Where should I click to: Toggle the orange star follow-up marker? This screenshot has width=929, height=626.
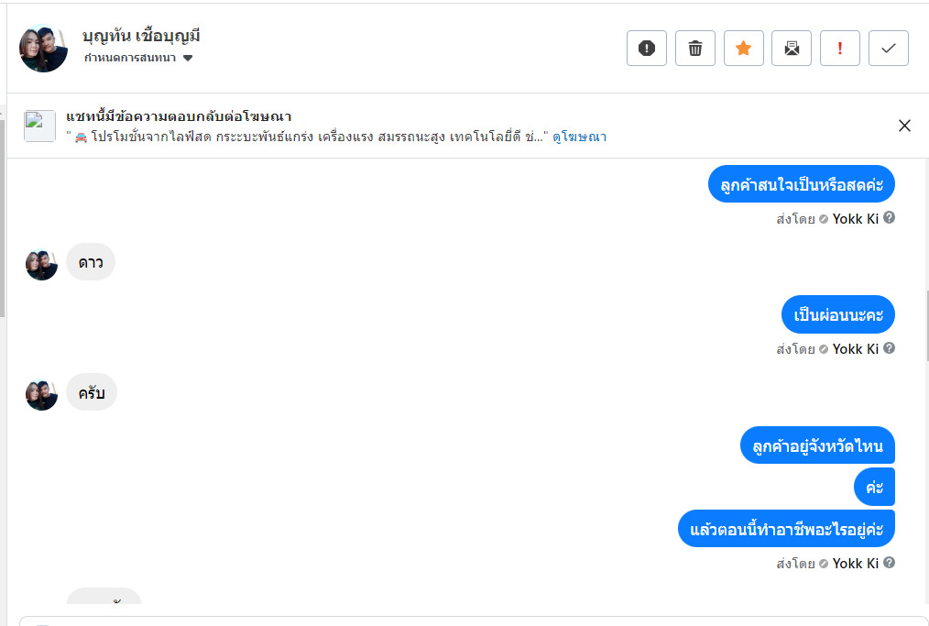click(x=743, y=49)
